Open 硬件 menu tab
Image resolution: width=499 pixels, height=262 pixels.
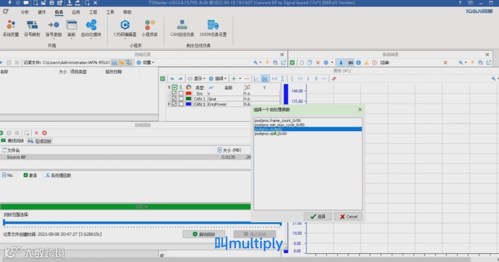coord(42,12)
